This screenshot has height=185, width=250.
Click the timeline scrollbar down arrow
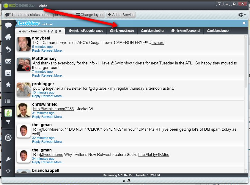[246, 171]
